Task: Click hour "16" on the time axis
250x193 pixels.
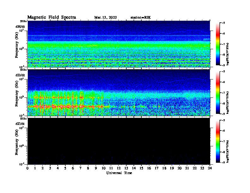Action: pos(149,168)
